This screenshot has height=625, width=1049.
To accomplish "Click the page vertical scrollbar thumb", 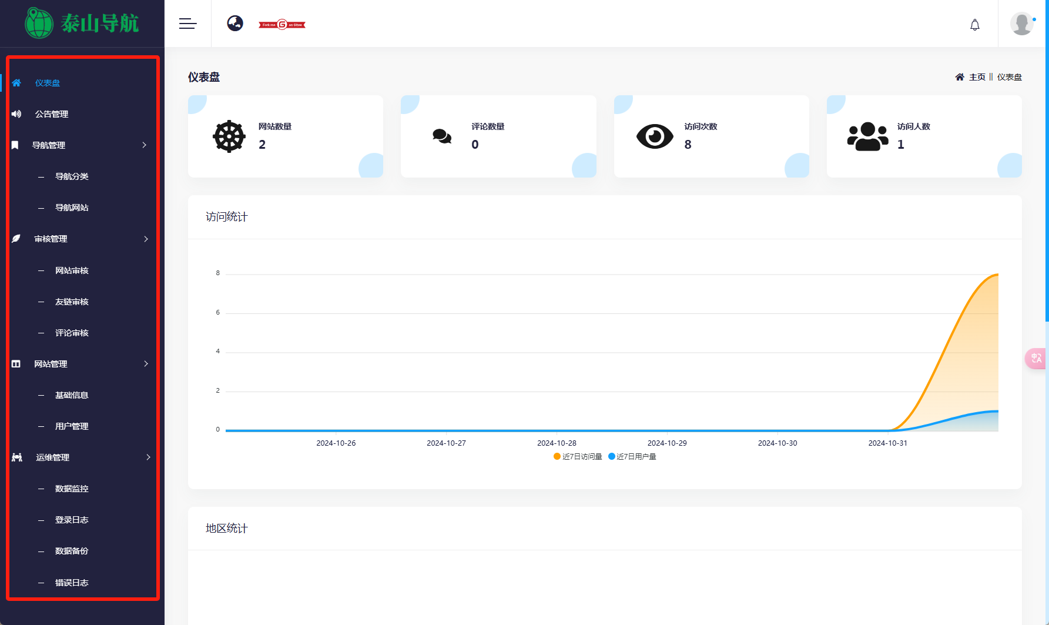I will coord(1047,161).
